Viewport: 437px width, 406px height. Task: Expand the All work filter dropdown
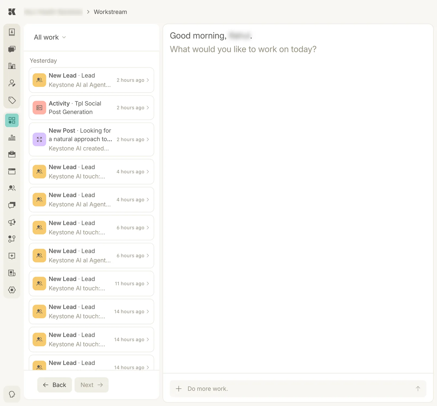(50, 37)
